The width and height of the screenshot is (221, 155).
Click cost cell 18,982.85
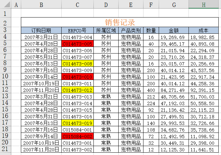pyautogui.click(x=203, y=37)
